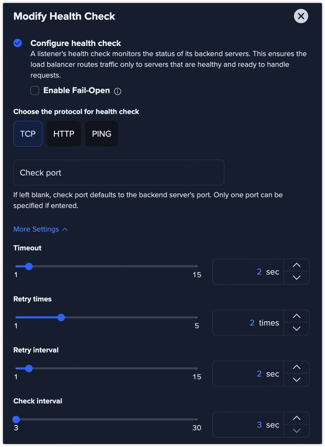325x447 pixels.
Task: Increase Retry interval with up arrow
Action: coord(296,367)
